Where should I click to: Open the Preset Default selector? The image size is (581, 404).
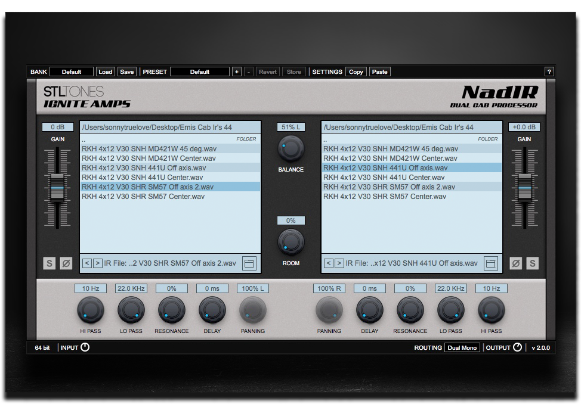(200, 72)
